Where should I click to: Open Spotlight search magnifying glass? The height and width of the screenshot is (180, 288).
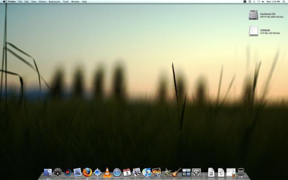(283, 2)
